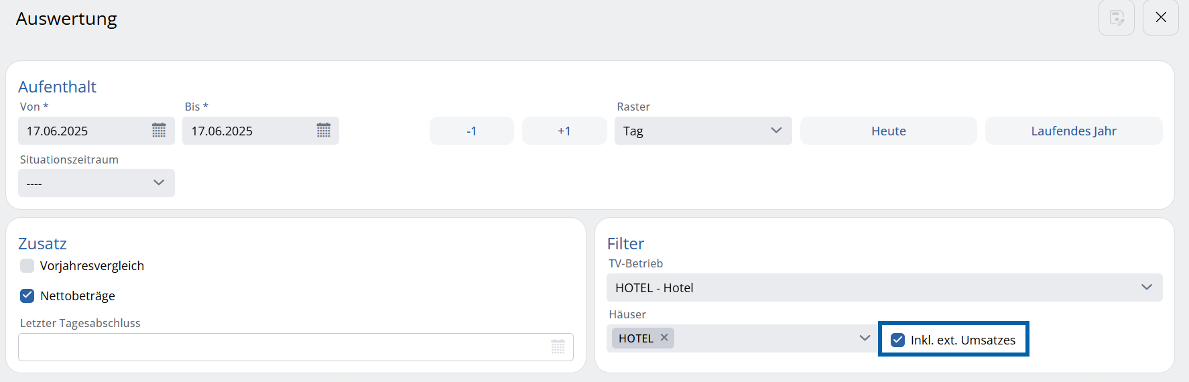
Task: Click the Heute button
Action: pyautogui.click(x=888, y=131)
